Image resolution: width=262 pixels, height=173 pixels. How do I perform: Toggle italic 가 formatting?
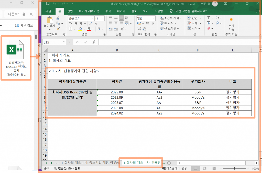[76, 23]
